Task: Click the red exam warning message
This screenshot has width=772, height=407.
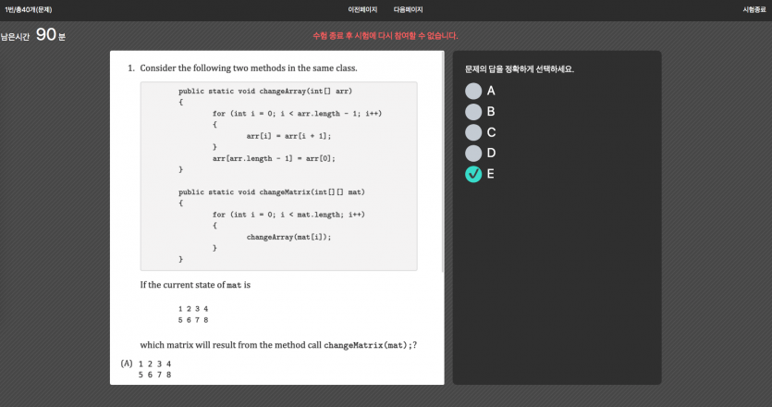Action: coord(386,35)
